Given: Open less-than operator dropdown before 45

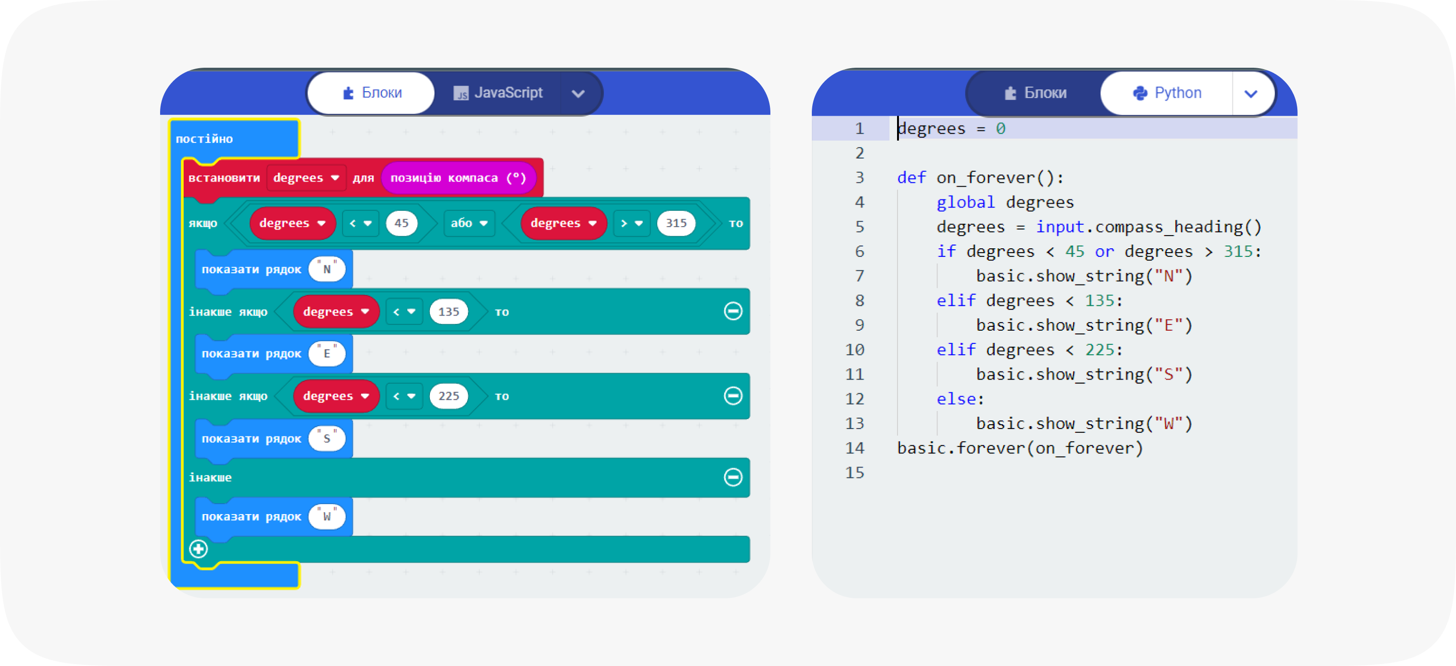Looking at the screenshot, I should point(361,223).
